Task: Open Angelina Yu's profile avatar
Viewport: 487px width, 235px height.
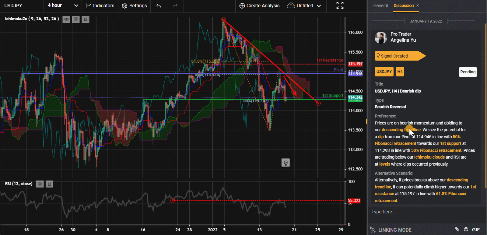Action: point(381,37)
